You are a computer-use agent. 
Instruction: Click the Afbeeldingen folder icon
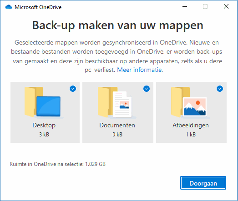coord(190,102)
